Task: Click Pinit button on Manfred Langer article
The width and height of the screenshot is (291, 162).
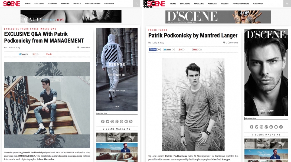Action: pos(195,49)
